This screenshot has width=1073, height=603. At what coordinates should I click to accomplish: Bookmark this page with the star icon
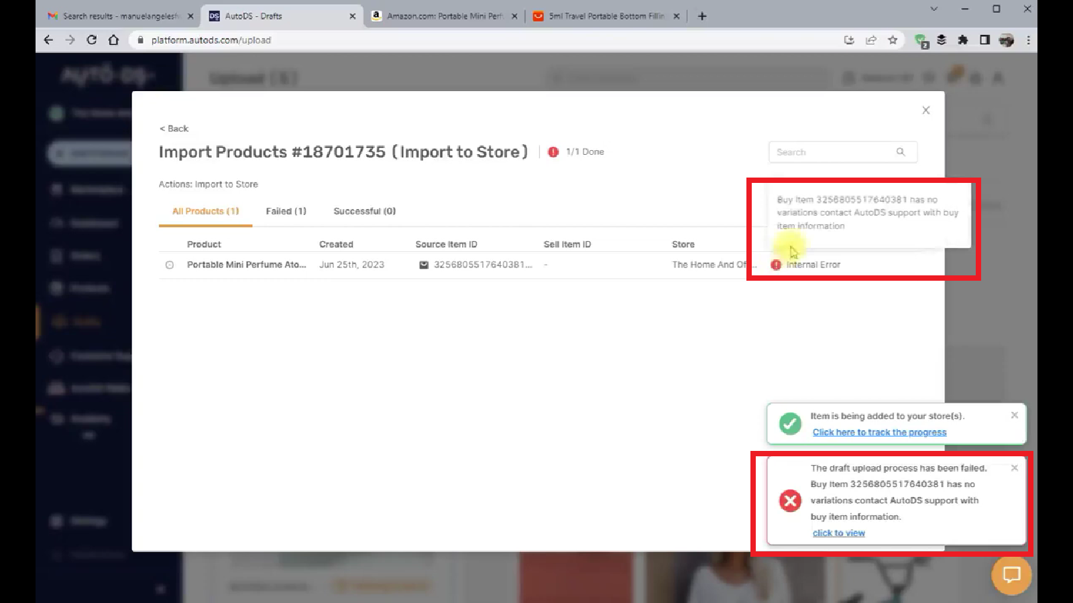[x=893, y=40]
